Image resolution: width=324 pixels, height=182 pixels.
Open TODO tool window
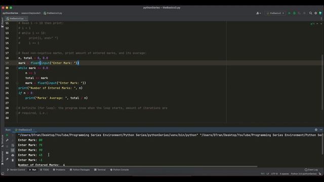pos(45,170)
